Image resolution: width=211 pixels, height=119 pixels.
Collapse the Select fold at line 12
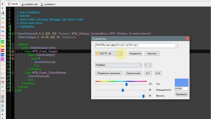13,48
